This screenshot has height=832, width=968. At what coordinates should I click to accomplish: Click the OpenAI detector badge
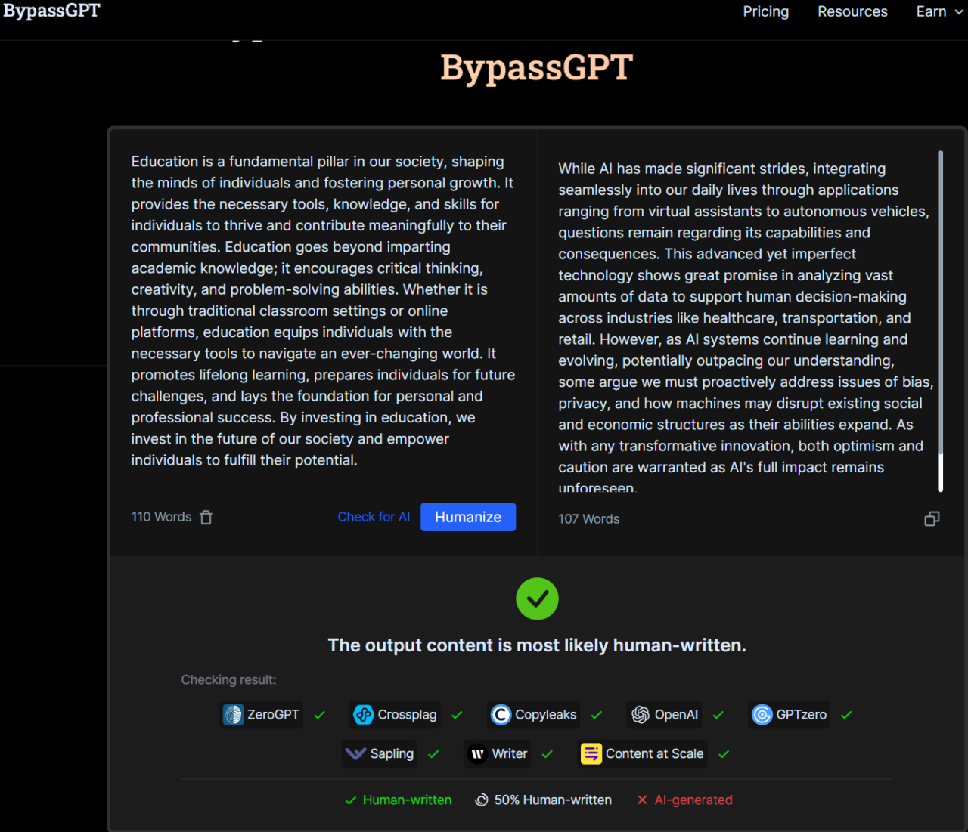(665, 715)
